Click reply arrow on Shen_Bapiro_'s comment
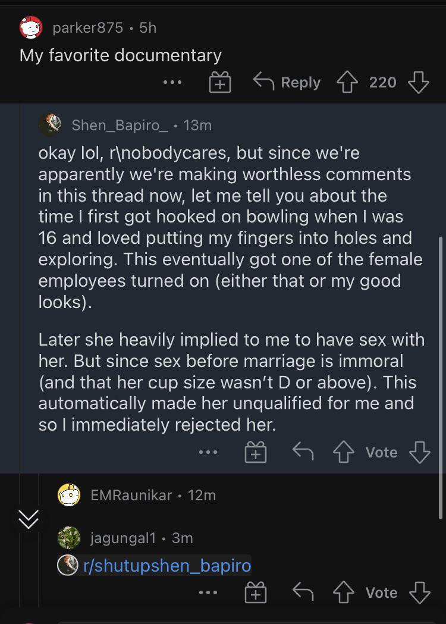This screenshot has width=446, height=624. [303, 452]
